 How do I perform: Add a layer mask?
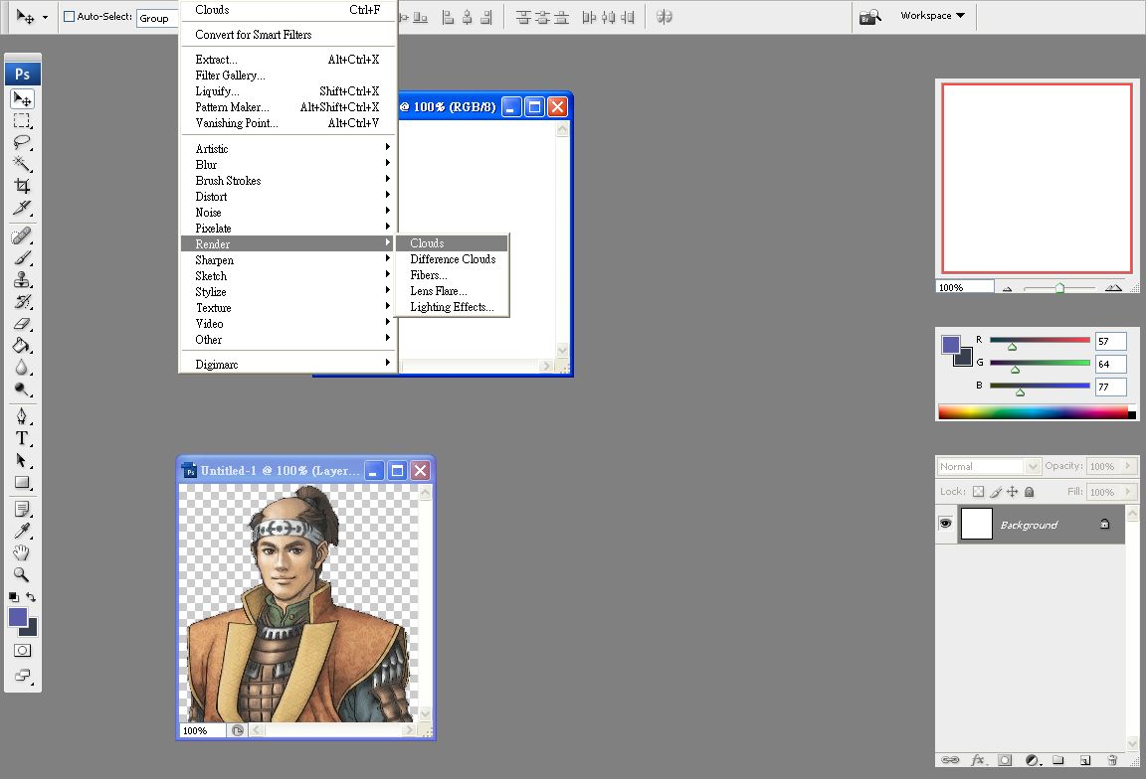click(1005, 760)
